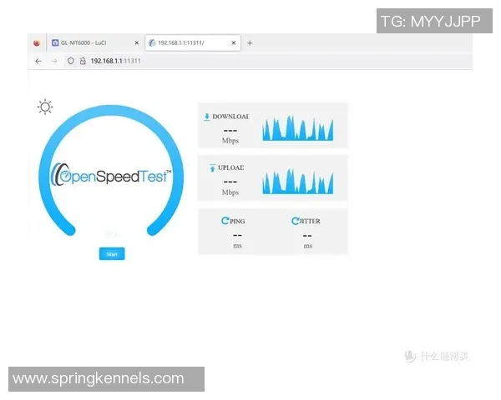Click the Ping refresh icon
The width and height of the screenshot is (501, 400).
pos(225,221)
